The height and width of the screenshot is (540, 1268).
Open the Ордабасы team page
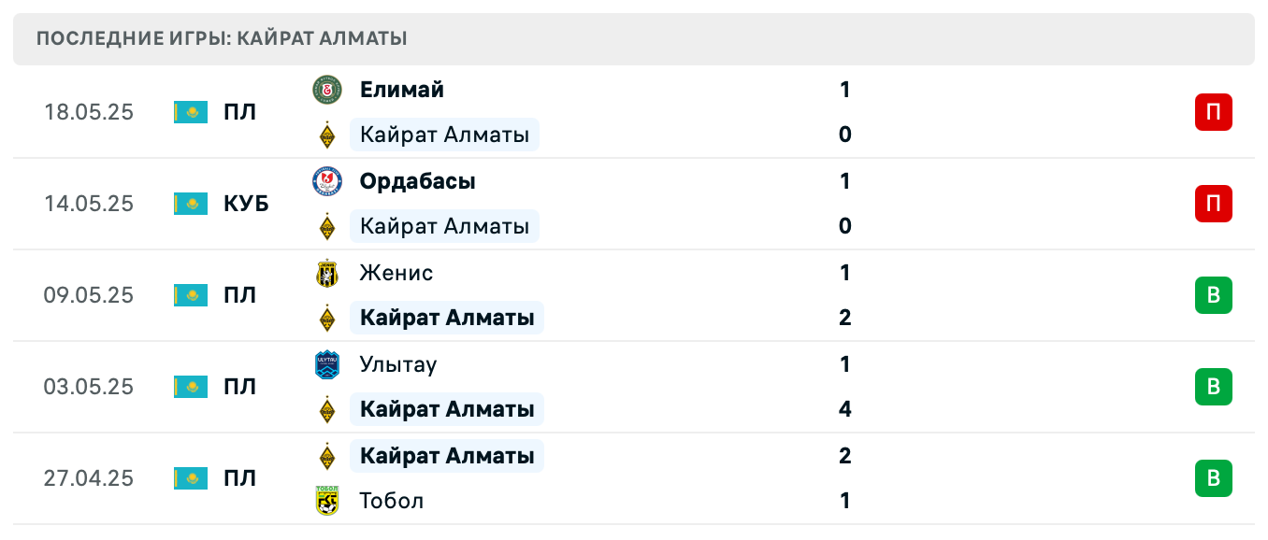tap(417, 181)
